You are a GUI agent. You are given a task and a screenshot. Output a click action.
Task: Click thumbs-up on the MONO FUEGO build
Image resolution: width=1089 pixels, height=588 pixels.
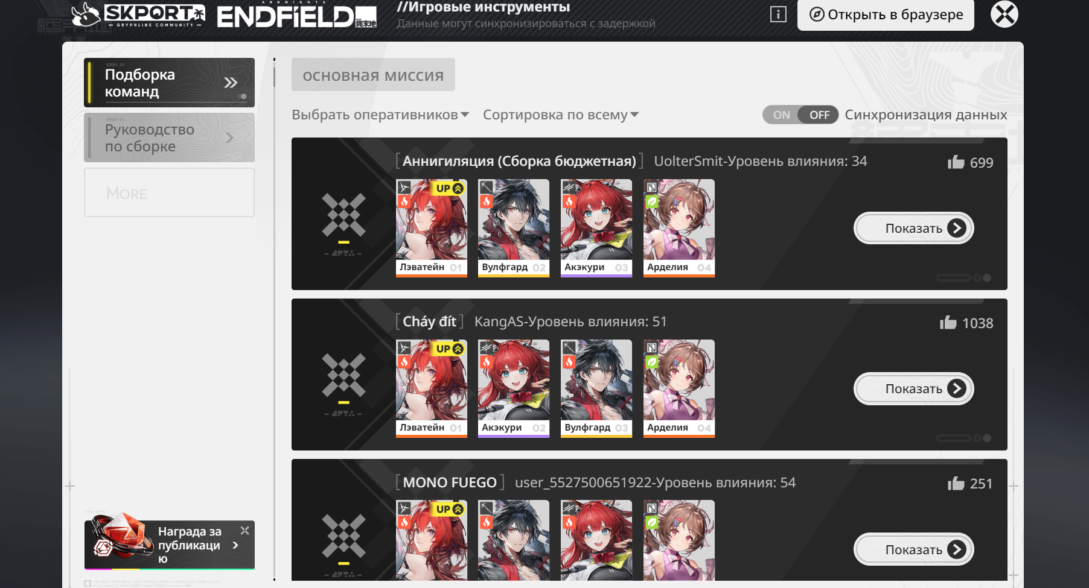[956, 483]
